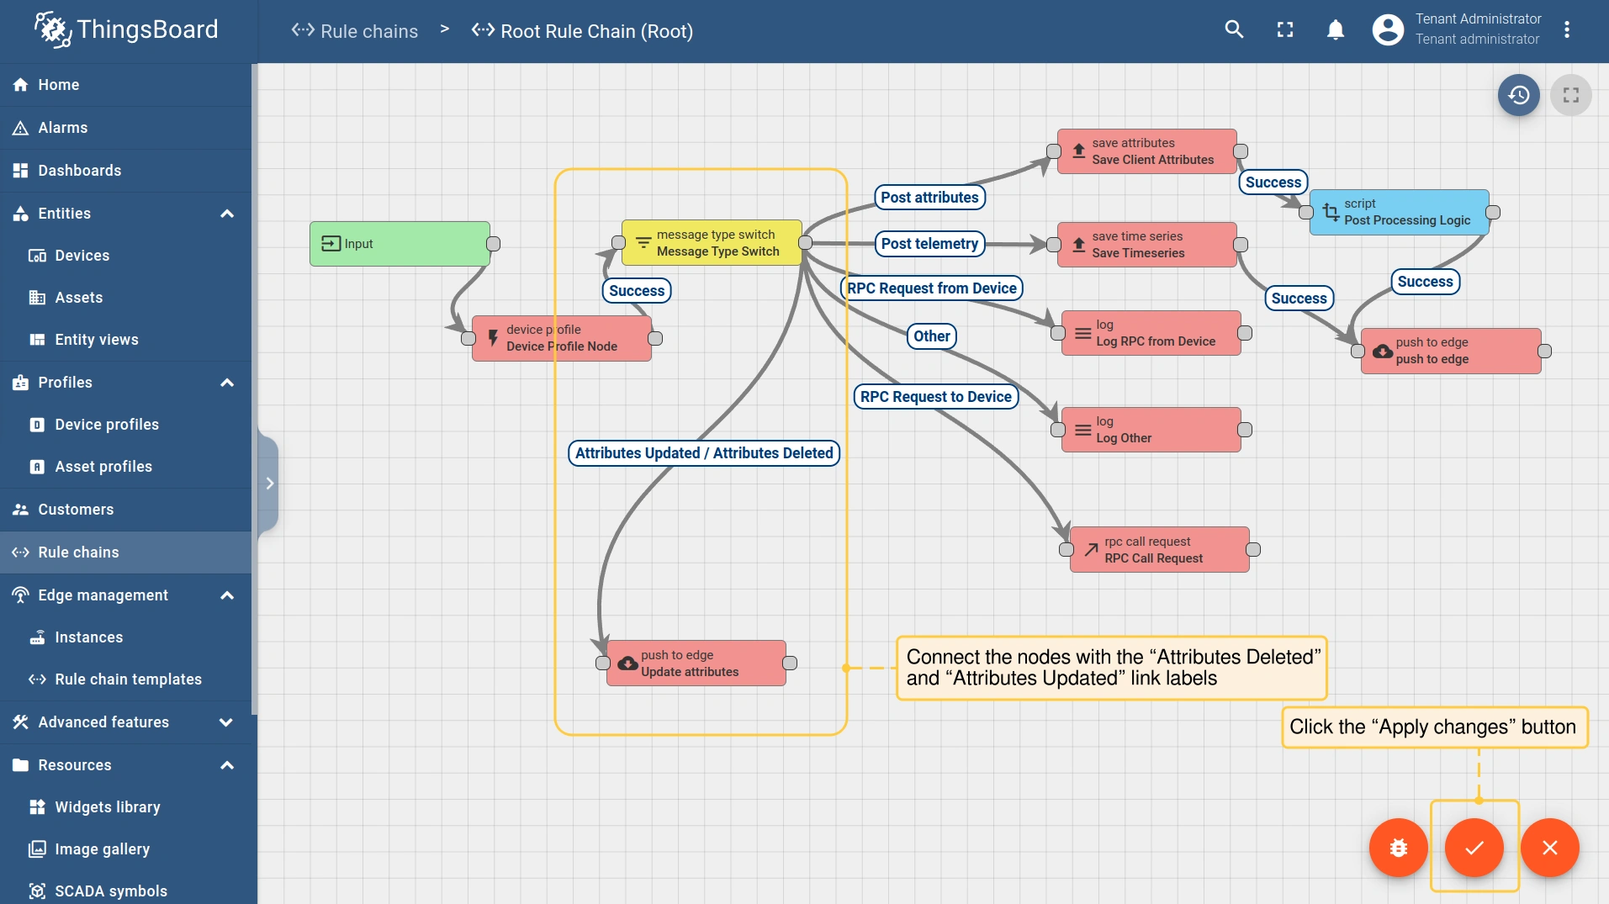Viewport: 1609px width, 904px height.
Task: Click the Post telemetry link label
Action: point(929,244)
